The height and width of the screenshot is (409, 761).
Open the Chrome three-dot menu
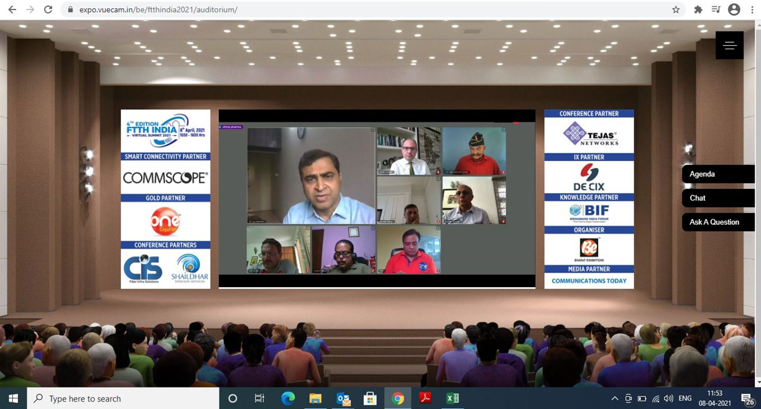(x=752, y=9)
